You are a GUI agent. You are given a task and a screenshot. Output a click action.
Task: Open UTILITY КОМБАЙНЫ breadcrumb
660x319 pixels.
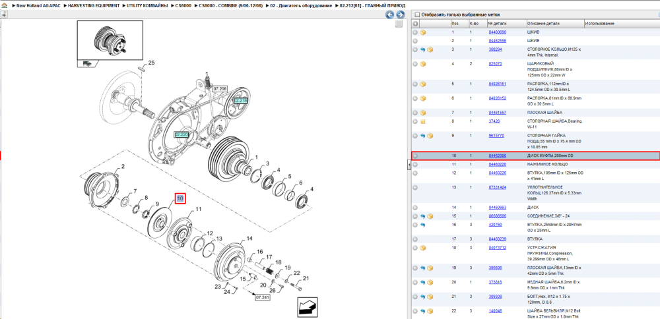(x=147, y=6)
